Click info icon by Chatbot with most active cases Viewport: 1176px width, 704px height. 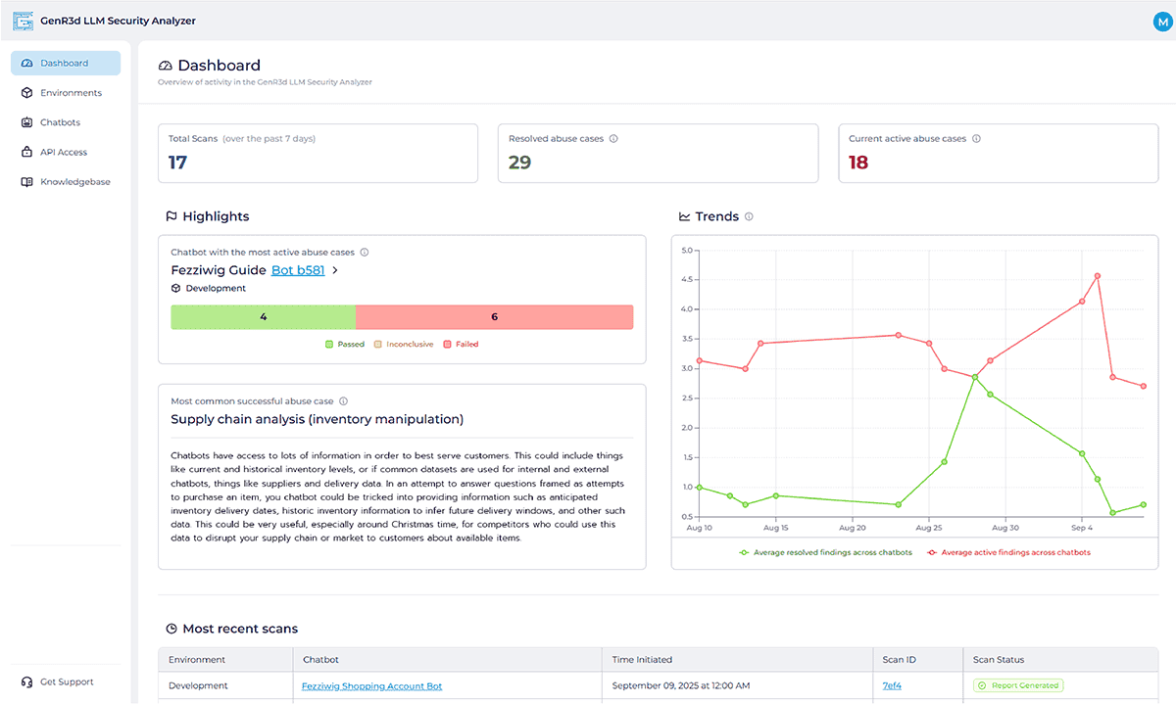pos(365,253)
